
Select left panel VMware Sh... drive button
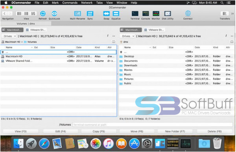click(x=36, y=30)
